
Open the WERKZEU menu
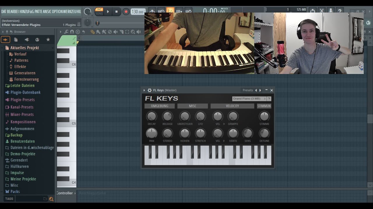click(x=70, y=12)
